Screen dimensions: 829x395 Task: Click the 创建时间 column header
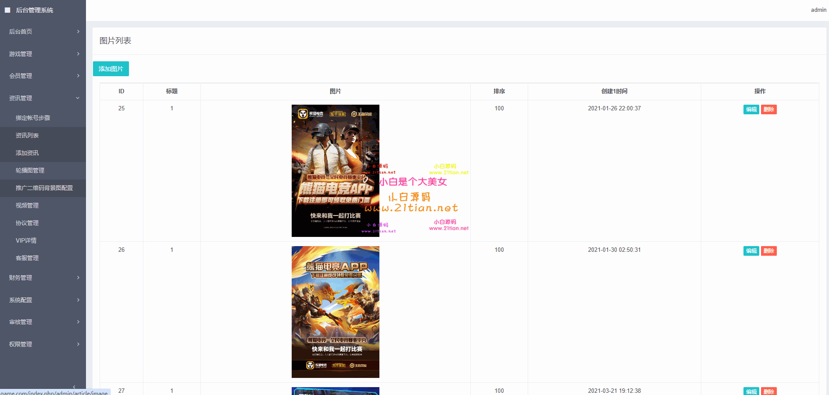(x=615, y=91)
